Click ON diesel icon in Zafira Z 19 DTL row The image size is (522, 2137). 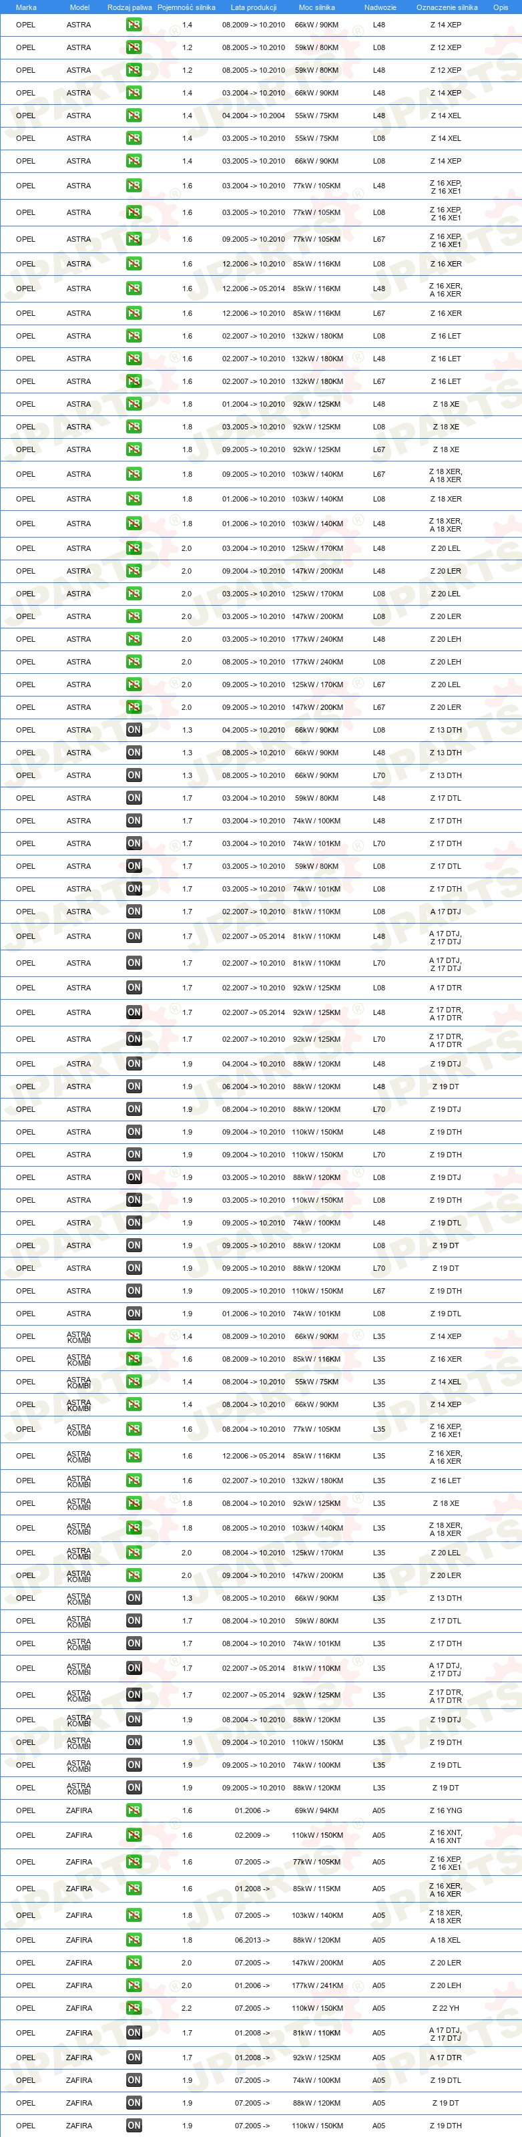134,2080
